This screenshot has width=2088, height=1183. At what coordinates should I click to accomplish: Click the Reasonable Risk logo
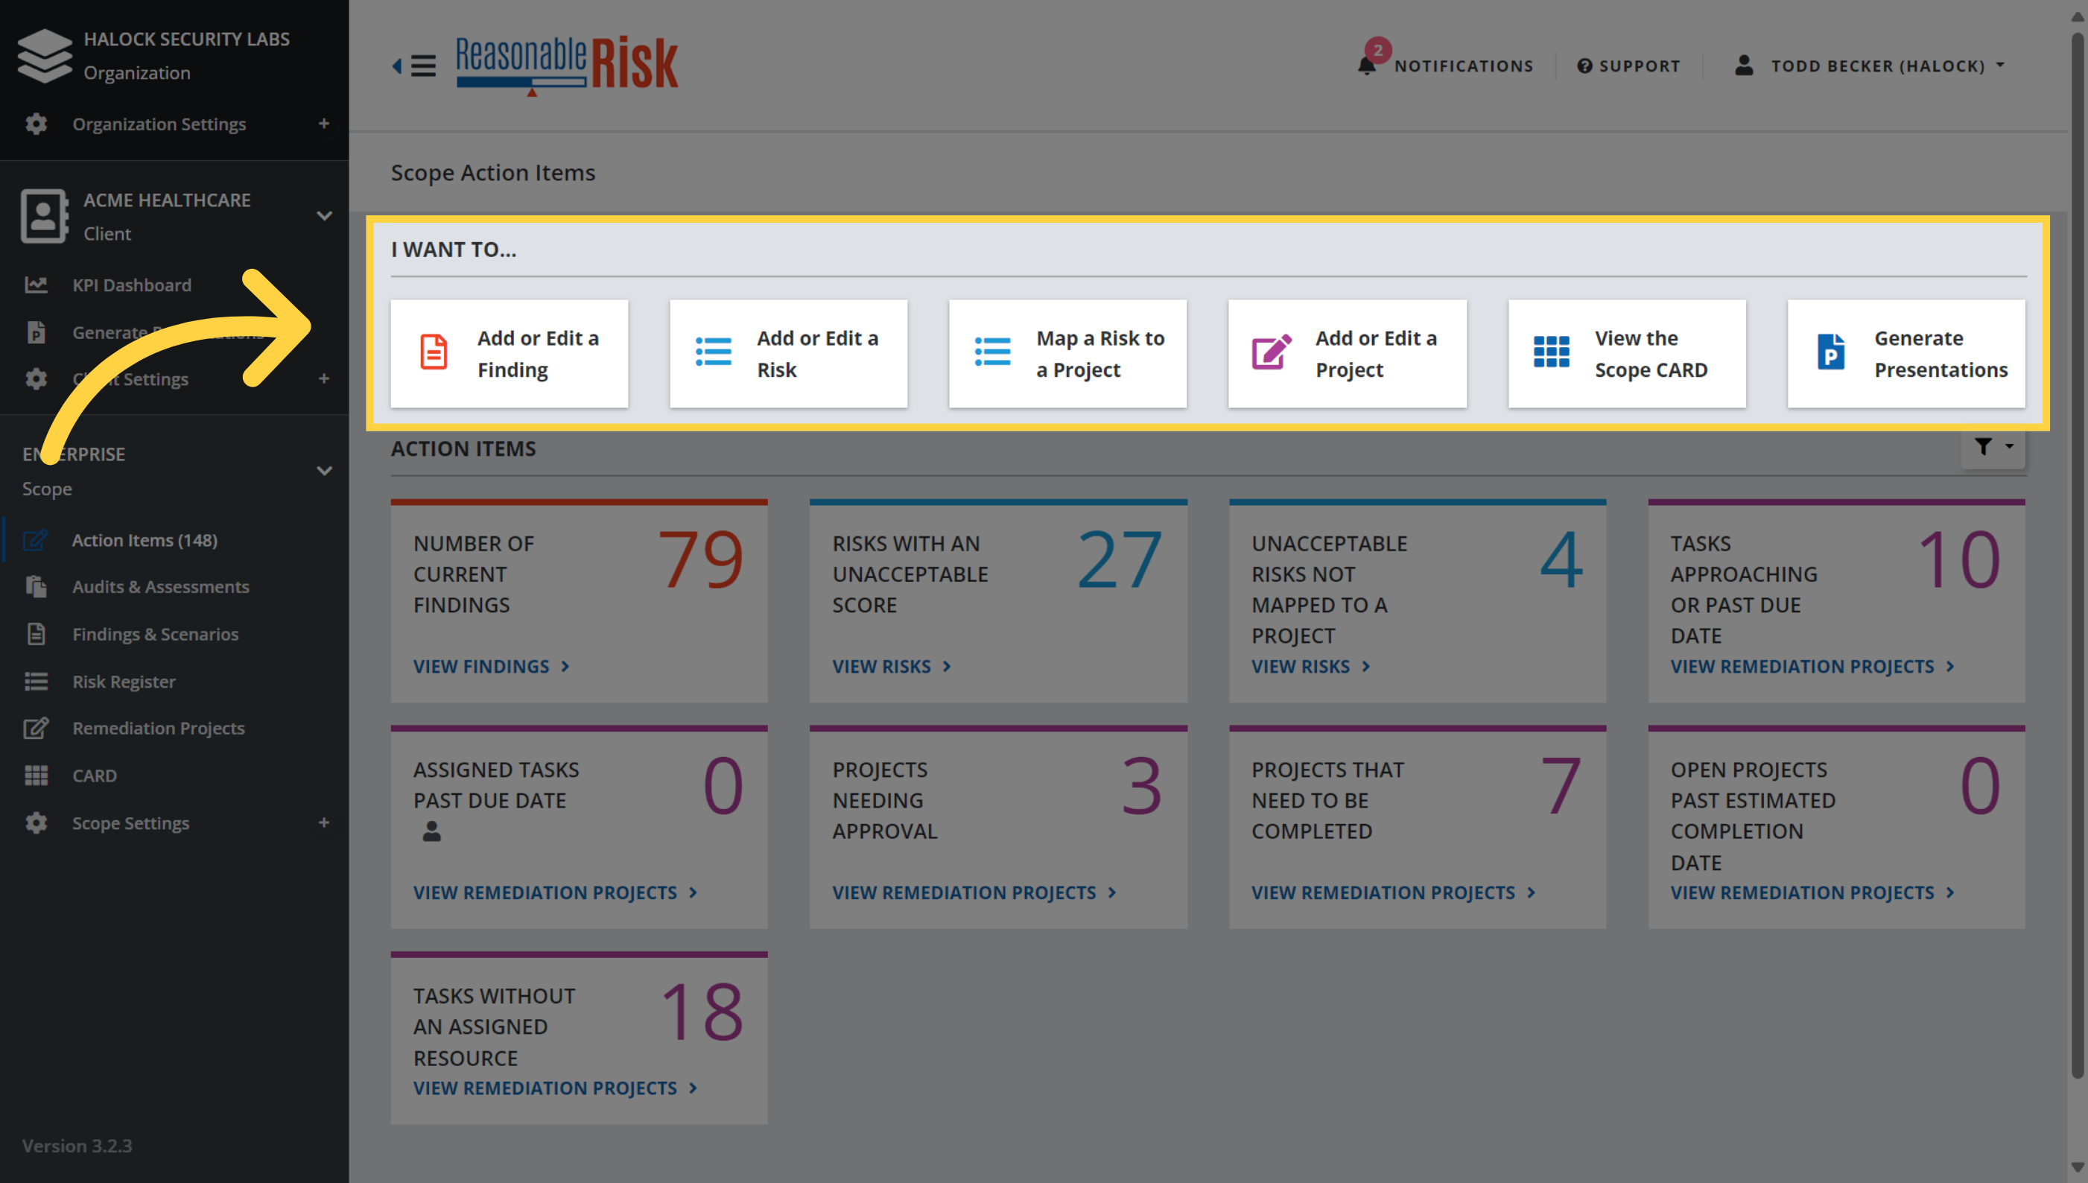click(567, 65)
